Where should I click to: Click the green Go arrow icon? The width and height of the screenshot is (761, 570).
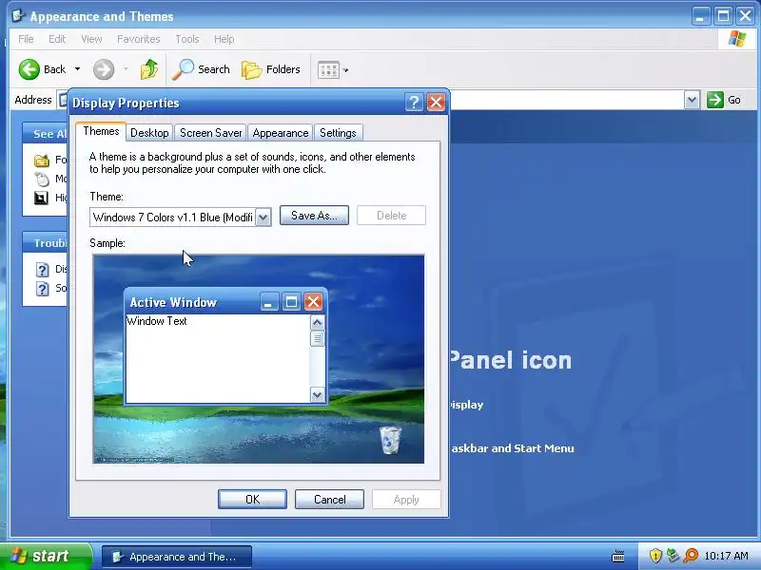(715, 100)
